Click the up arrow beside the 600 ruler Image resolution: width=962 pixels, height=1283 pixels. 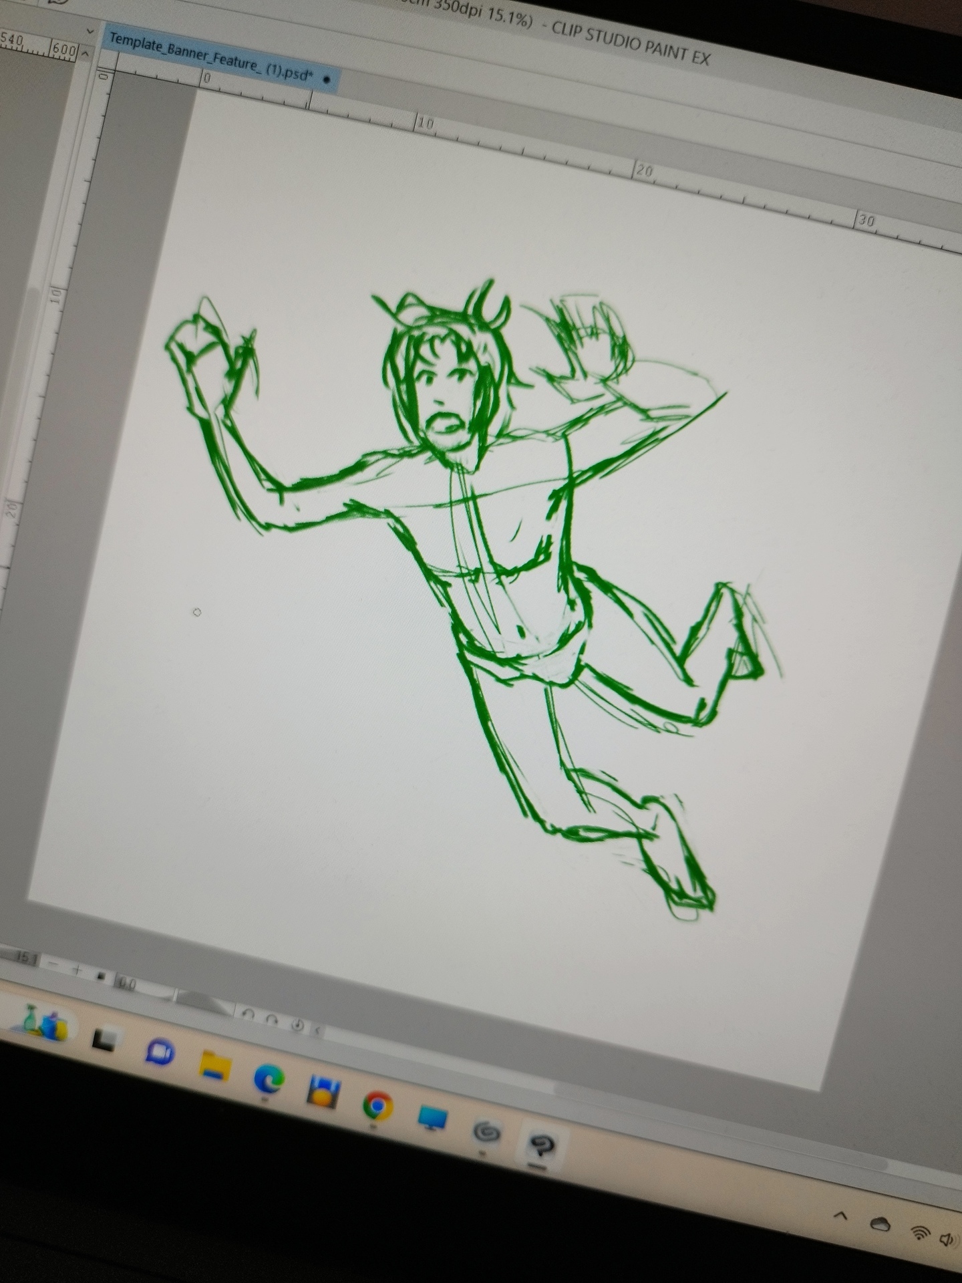[85, 54]
